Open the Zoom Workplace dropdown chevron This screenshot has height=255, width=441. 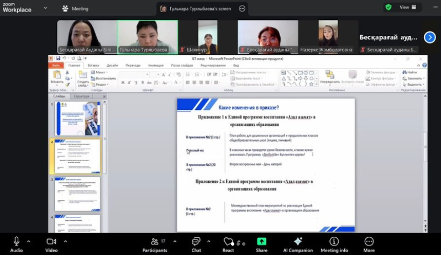pyautogui.click(x=45, y=8)
